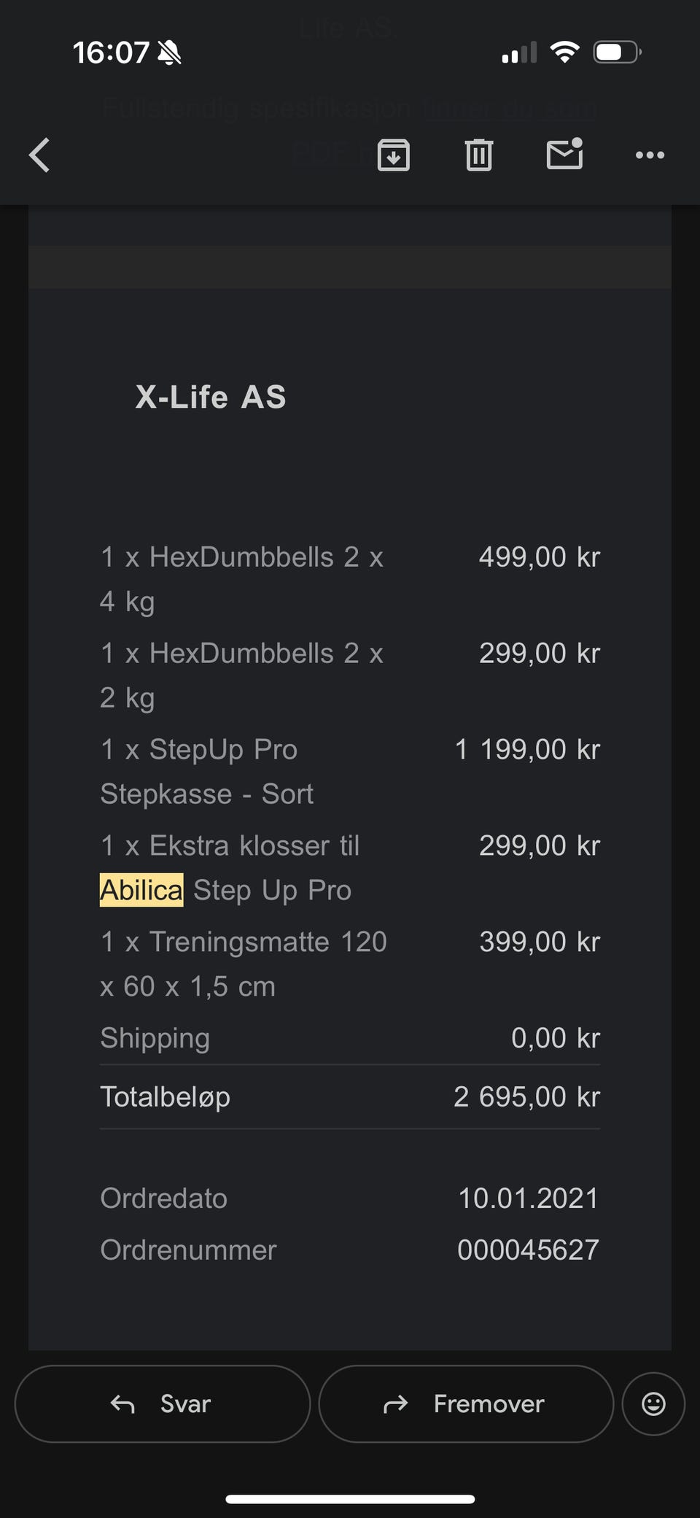Tap the highlighted Abilica search term

pyautogui.click(x=141, y=890)
